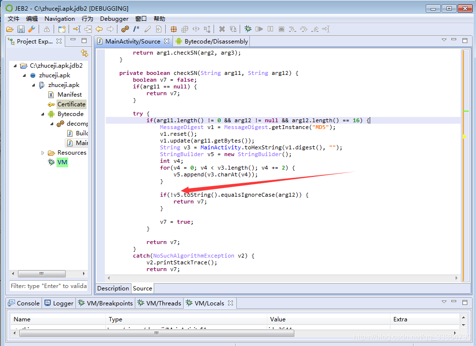Open the VM/Breakpoints tab
The height and width of the screenshot is (346, 476).
pyautogui.click(x=105, y=303)
